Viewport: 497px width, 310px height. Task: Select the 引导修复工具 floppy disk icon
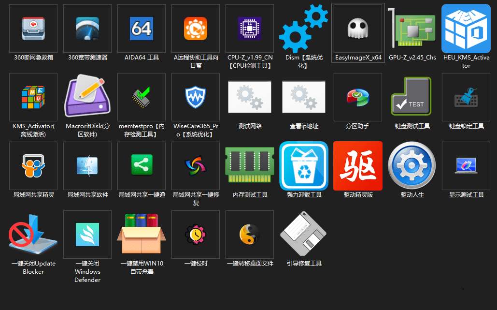tap(304, 234)
